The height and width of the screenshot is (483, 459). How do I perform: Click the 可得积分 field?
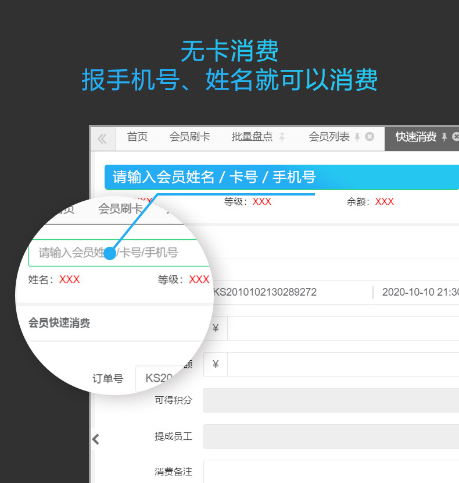click(331, 400)
